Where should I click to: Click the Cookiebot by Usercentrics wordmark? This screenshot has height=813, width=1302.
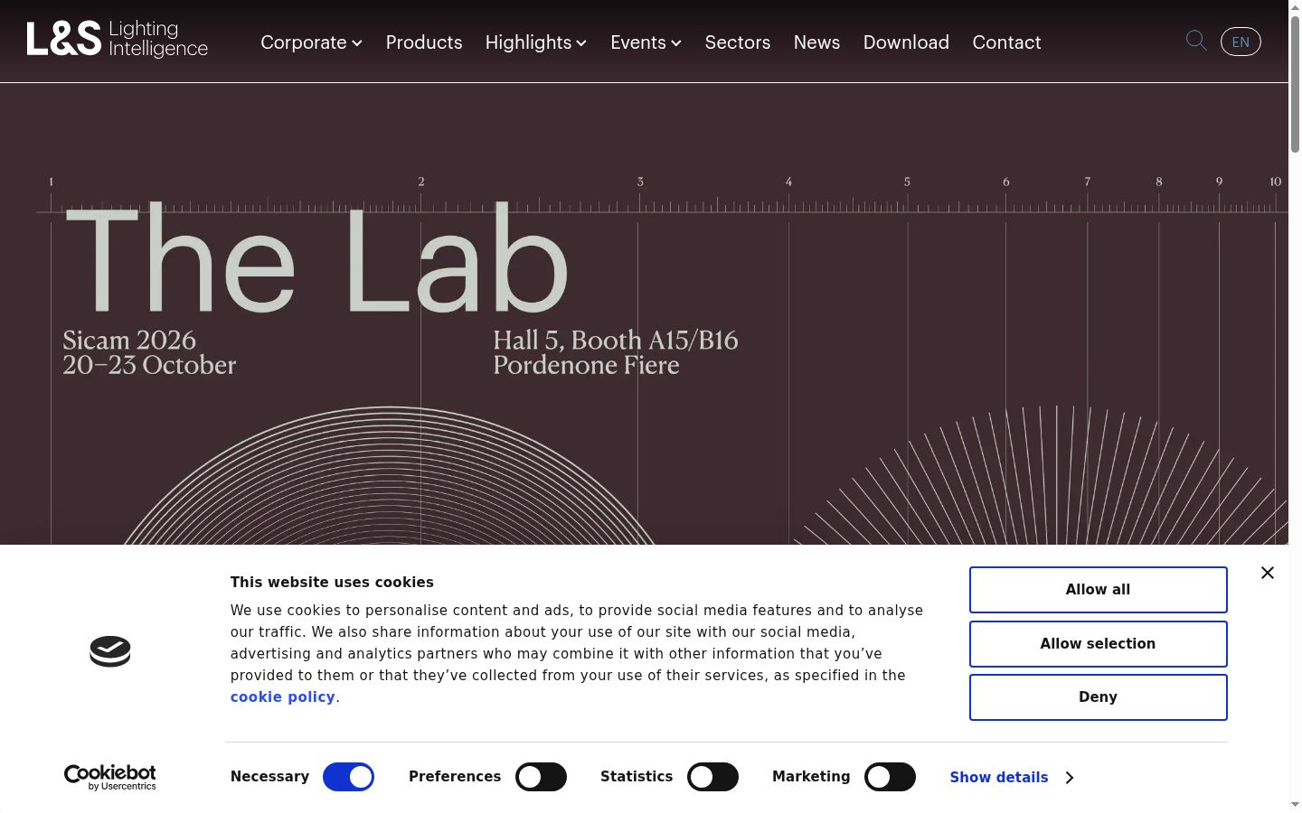tap(110, 777)
